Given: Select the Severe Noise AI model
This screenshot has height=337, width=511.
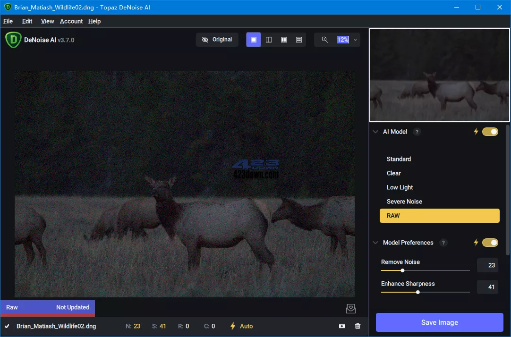Looking at the screenshot, I should tap(404, 202).
